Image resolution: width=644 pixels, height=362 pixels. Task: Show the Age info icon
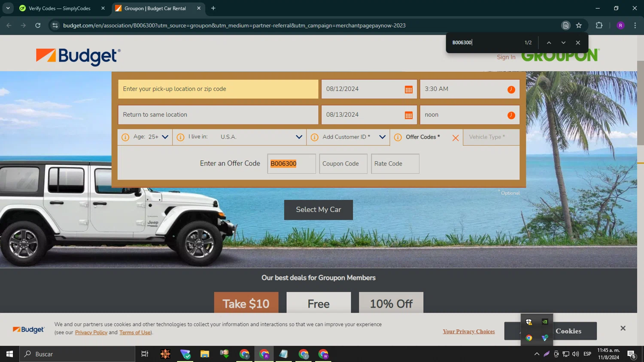(125, 137)
